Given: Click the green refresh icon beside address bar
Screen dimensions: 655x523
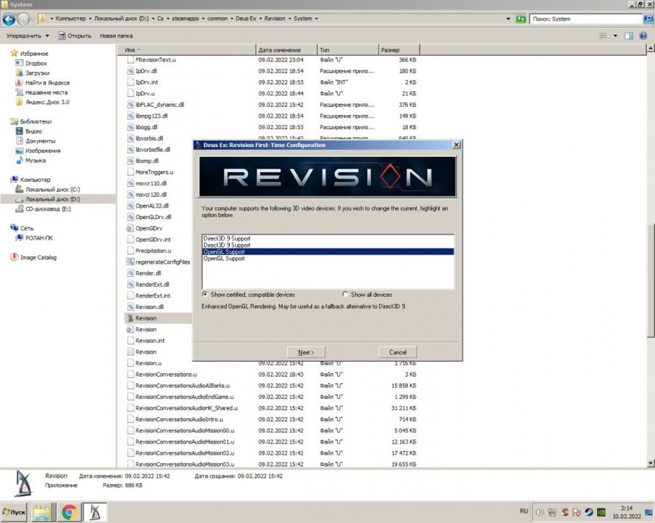Looking at the screenshot, I should (520, 19).
